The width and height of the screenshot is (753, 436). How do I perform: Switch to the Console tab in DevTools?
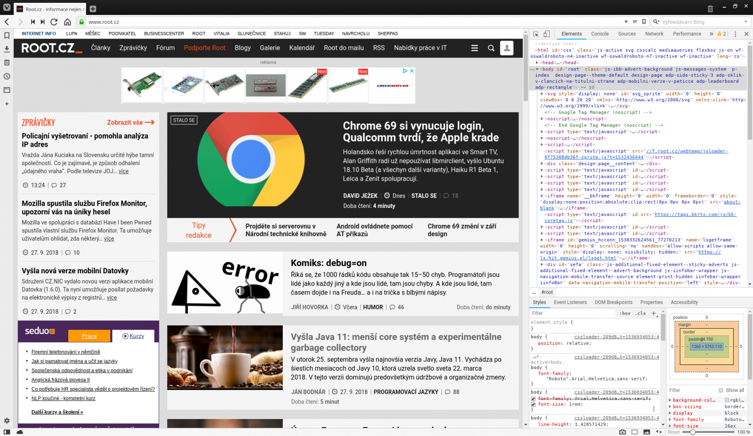point(600,34)
